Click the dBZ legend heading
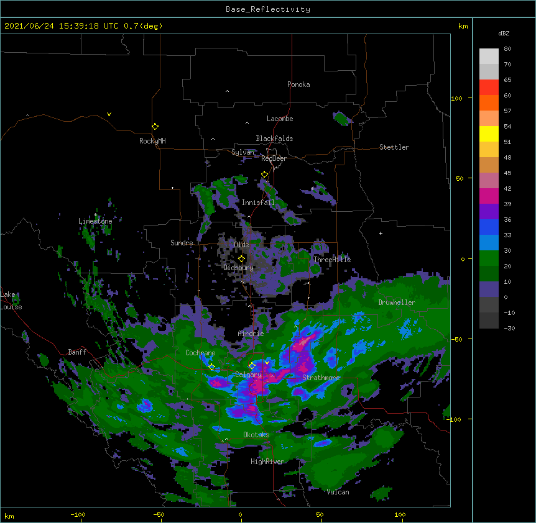This screenshot has height=523, width=536. pos(504,33)
